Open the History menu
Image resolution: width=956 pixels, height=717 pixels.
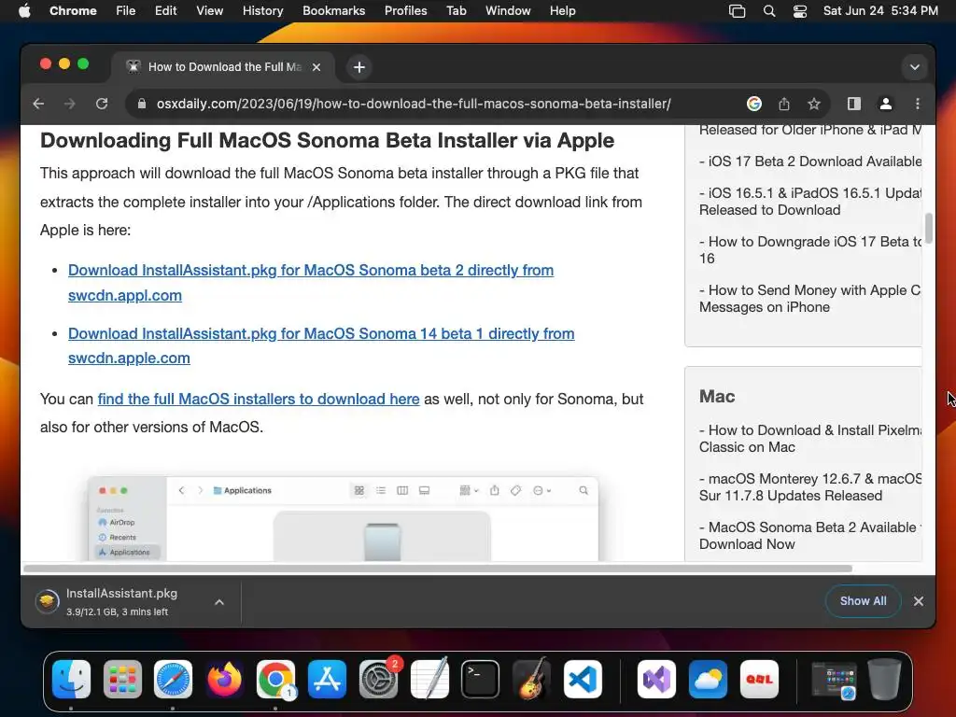pyautogui.click(x=262, y=10)
